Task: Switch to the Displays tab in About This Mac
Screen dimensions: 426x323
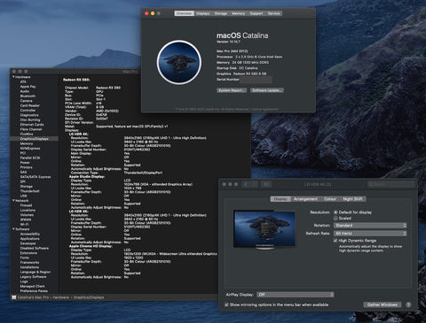Action: (x=202, y=13)
